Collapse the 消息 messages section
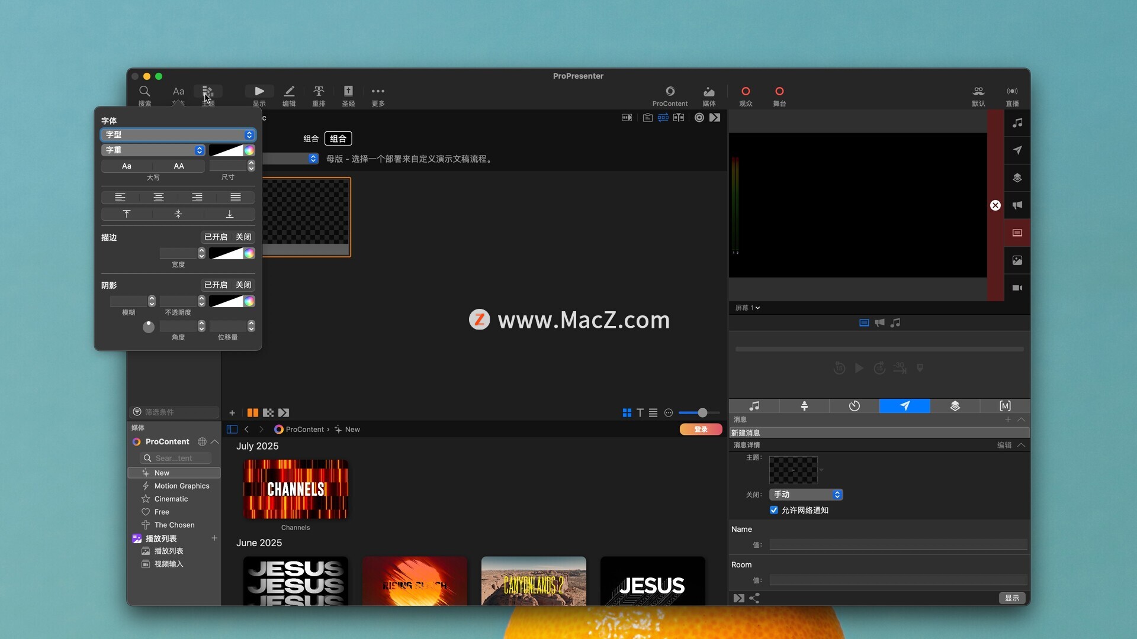The height and width of the screenshot is (639, 1137). point(1021,419)
